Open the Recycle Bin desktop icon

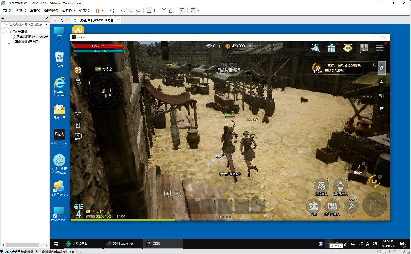(x=59, y=60)
